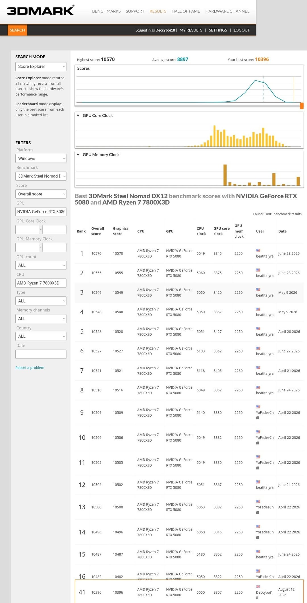
Task: Collapse the GPU Core Clock chart
Action: [x=78, y=116]
